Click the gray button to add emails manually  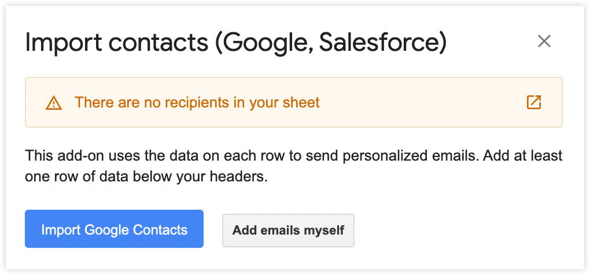coord(288,231)
